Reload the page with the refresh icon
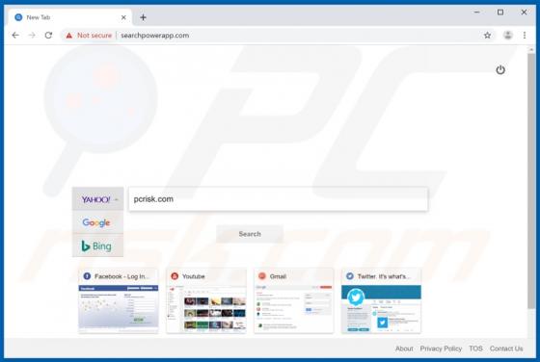This screenshot has height=362, width=540. [48, 35]
